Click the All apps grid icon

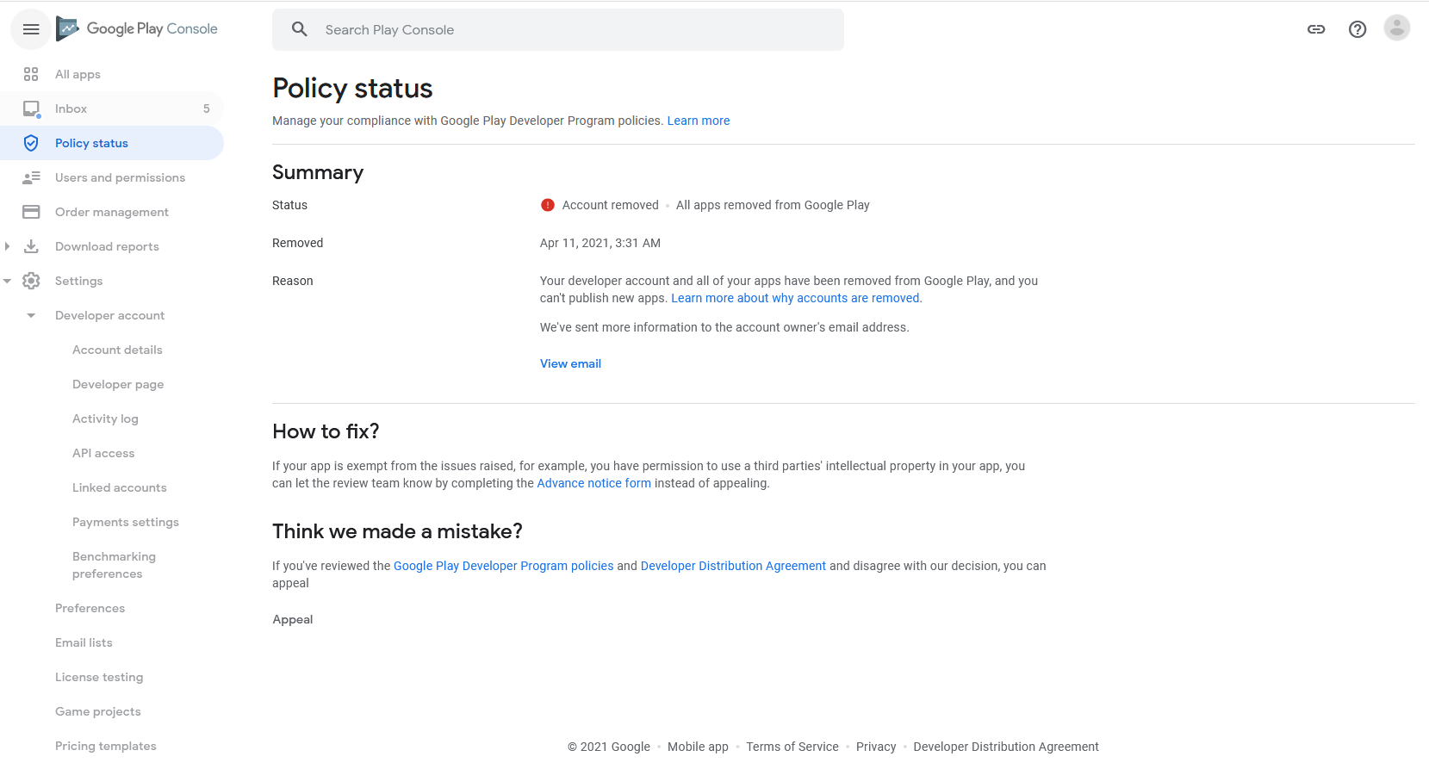point(31,74)
